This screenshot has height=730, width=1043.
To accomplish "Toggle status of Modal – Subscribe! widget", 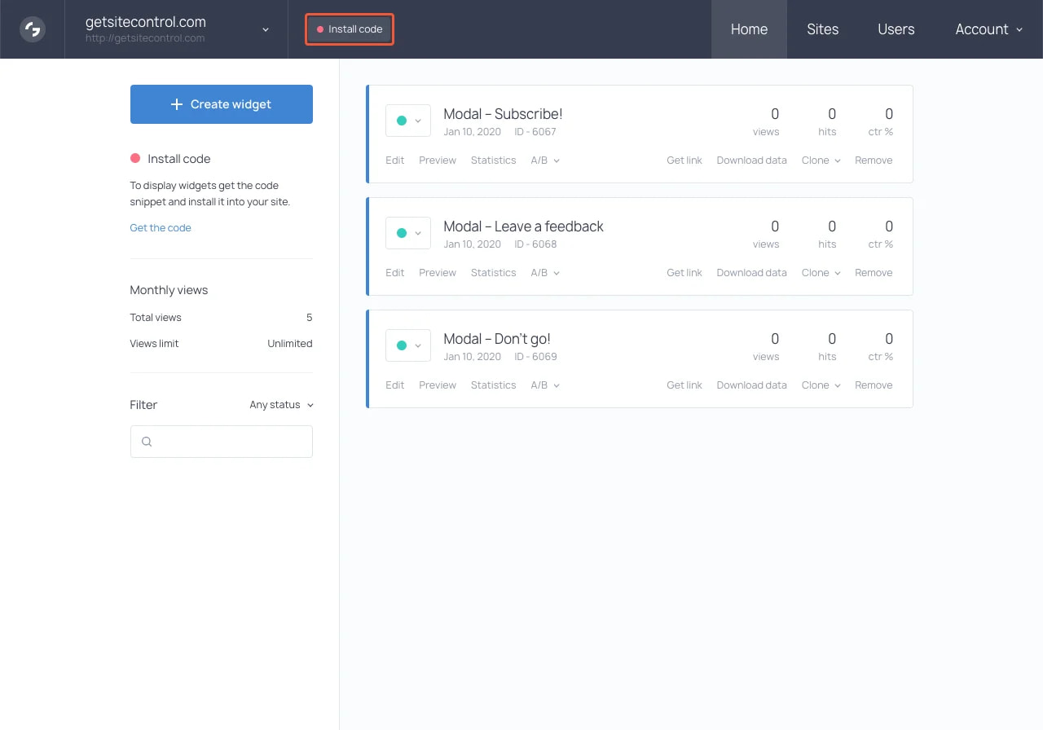I will (x=408, y=121).
